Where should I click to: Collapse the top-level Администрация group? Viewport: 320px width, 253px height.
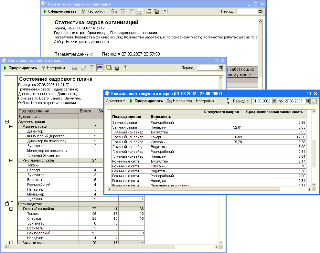pyautogui.click(x=7, y=121)
